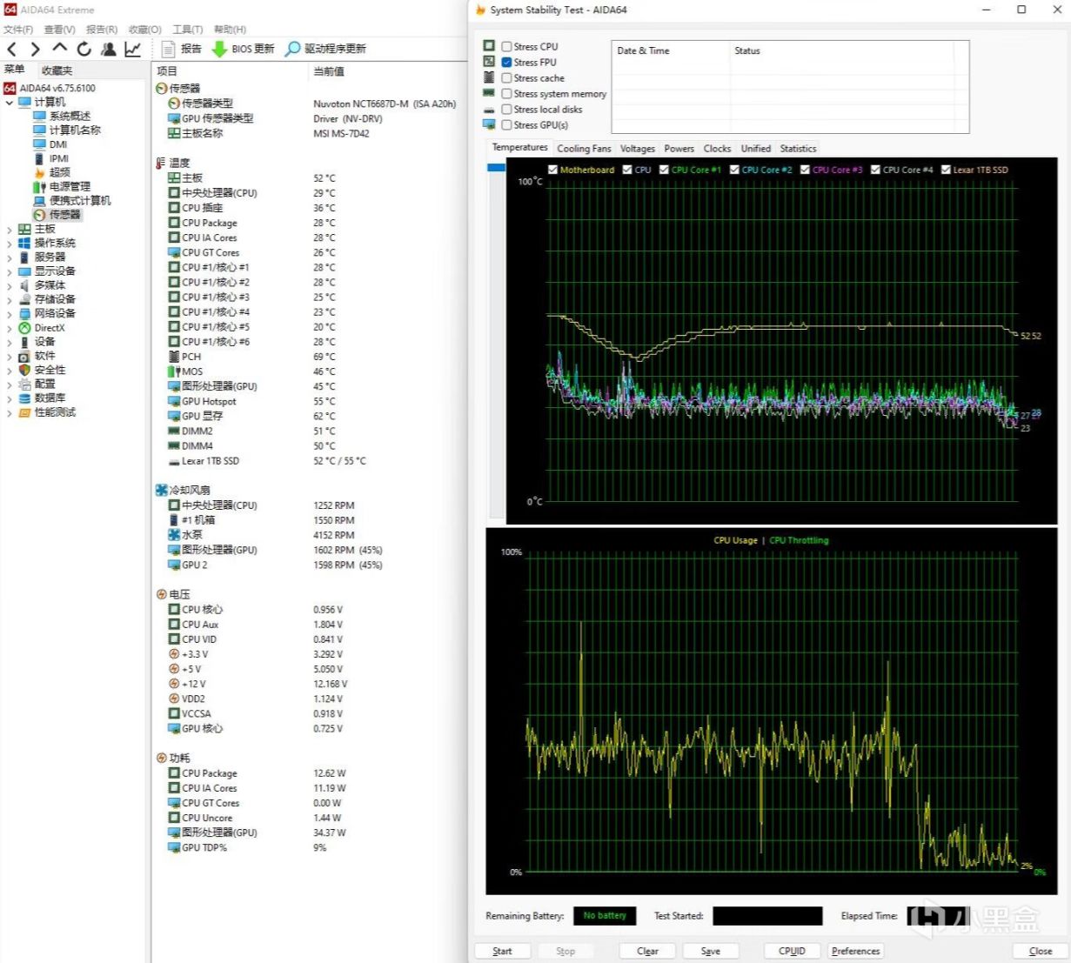The image size is (1071, 963).
Task: Click the driver update magnifier icon
Action: coord(293,50)
